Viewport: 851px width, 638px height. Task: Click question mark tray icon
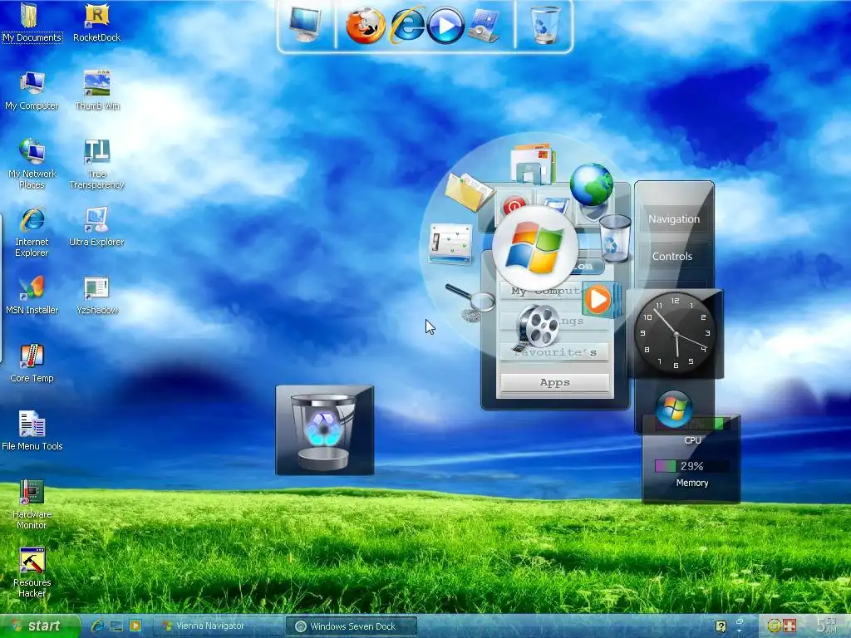[x=721, y=626]
